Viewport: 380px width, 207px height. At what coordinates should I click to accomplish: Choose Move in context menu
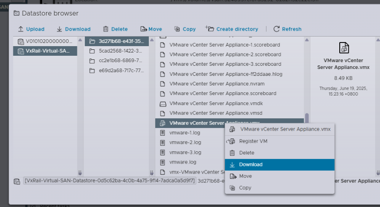point(280,176)
